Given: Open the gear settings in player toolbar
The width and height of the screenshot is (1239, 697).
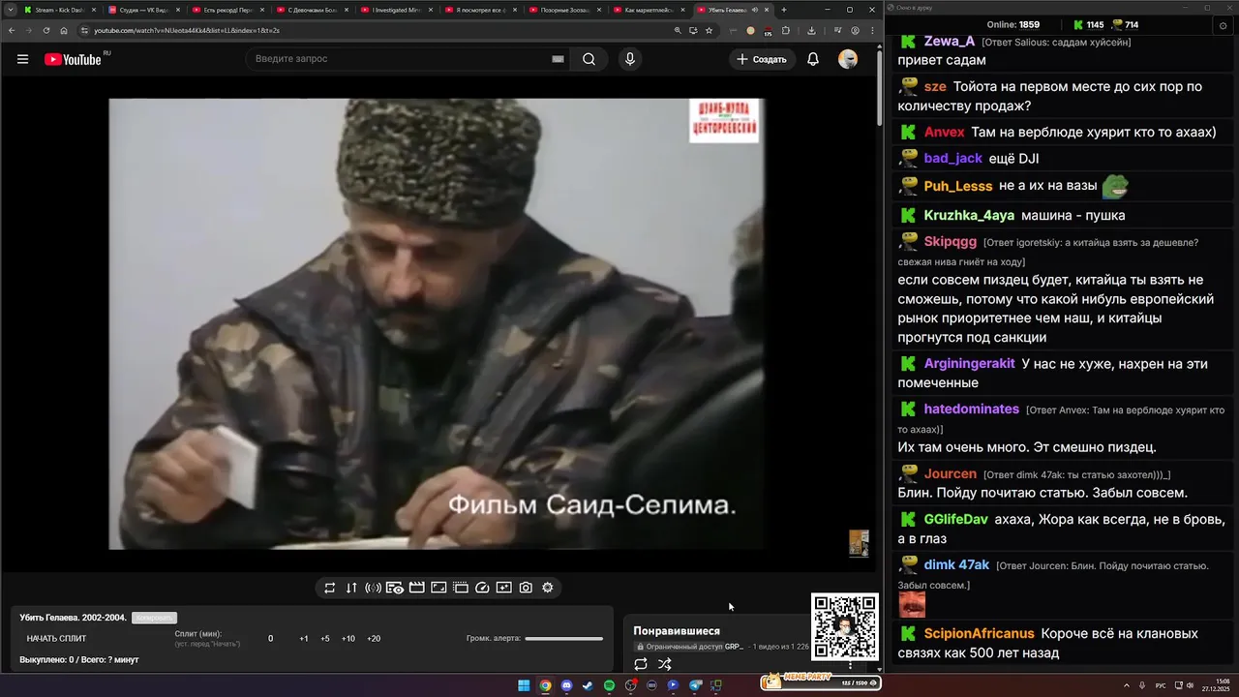Looking at the screenshot, I should [x=548, y=588].
